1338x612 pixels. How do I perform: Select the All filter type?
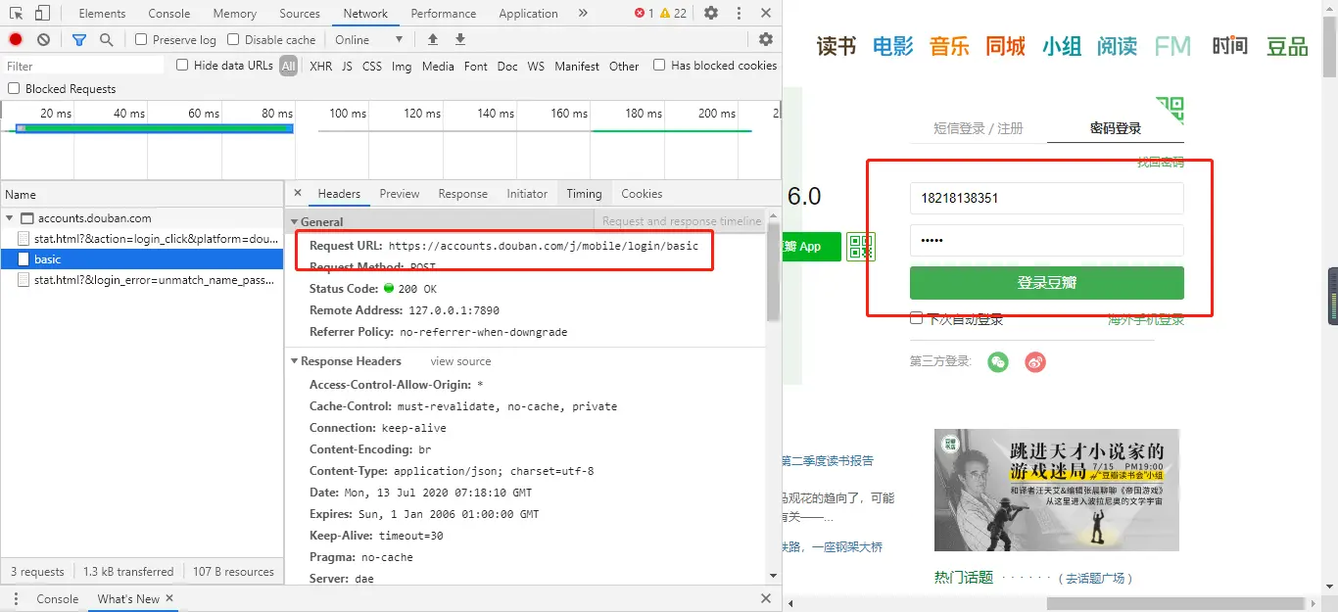pyautogui.click(x=288, y=66)
